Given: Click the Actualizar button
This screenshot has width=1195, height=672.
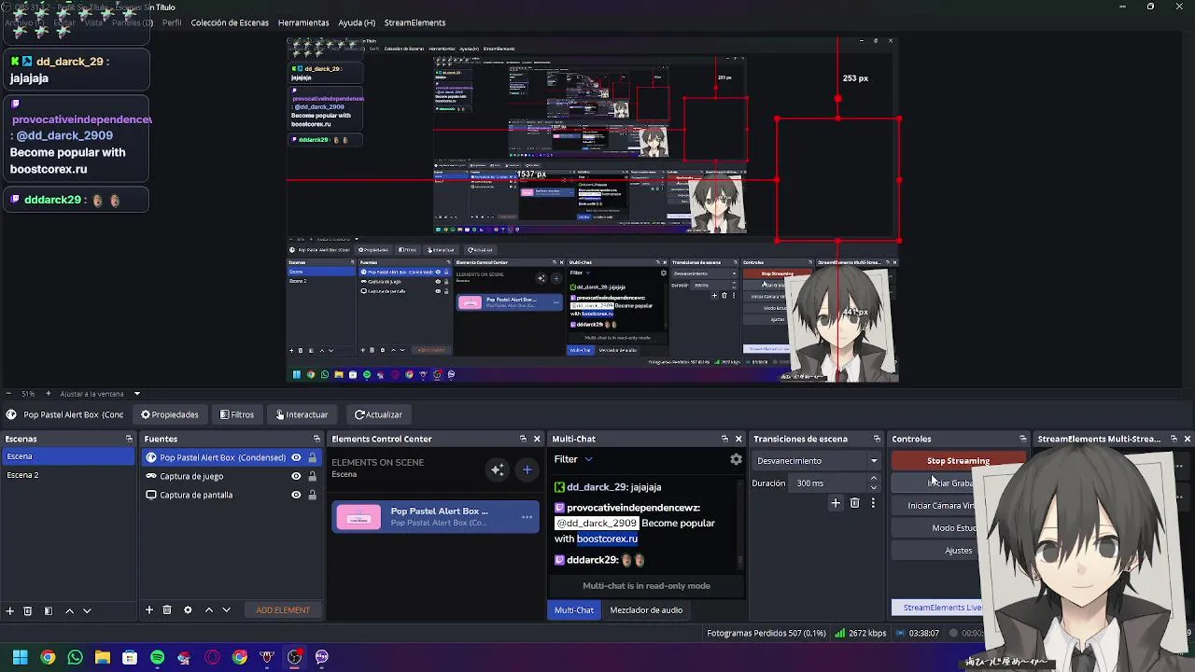Looking at the screenshot, I should pyautogui.click(x=378, y=414).
